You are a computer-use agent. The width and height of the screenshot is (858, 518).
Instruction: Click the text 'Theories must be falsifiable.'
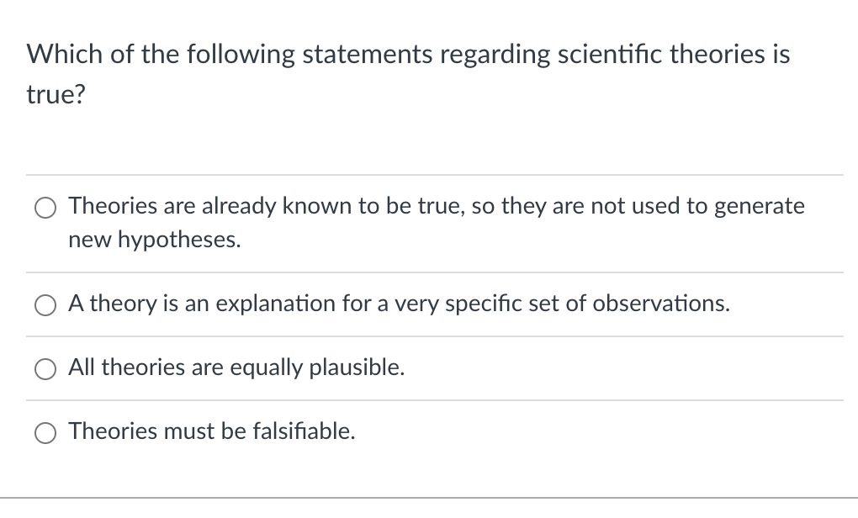[211, 431]
